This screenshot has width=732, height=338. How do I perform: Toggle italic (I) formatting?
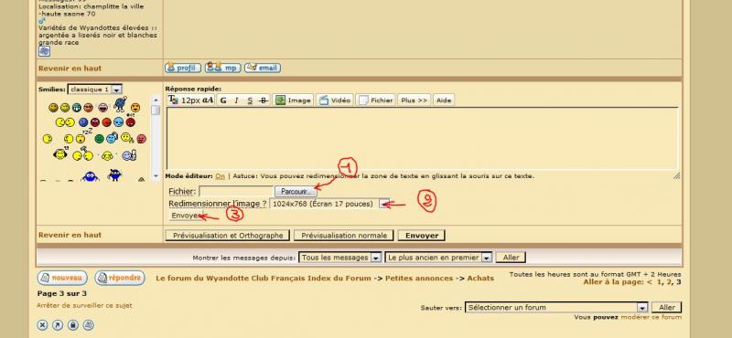[236, 100]
